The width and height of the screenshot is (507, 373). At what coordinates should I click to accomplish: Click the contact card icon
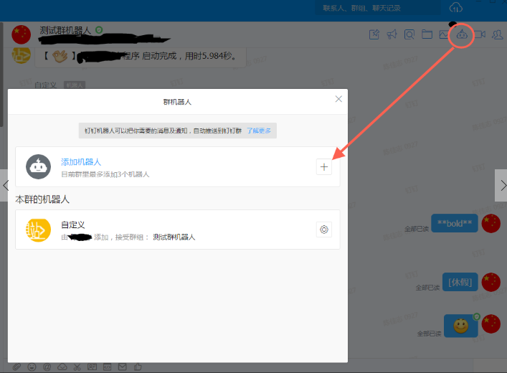93,367
